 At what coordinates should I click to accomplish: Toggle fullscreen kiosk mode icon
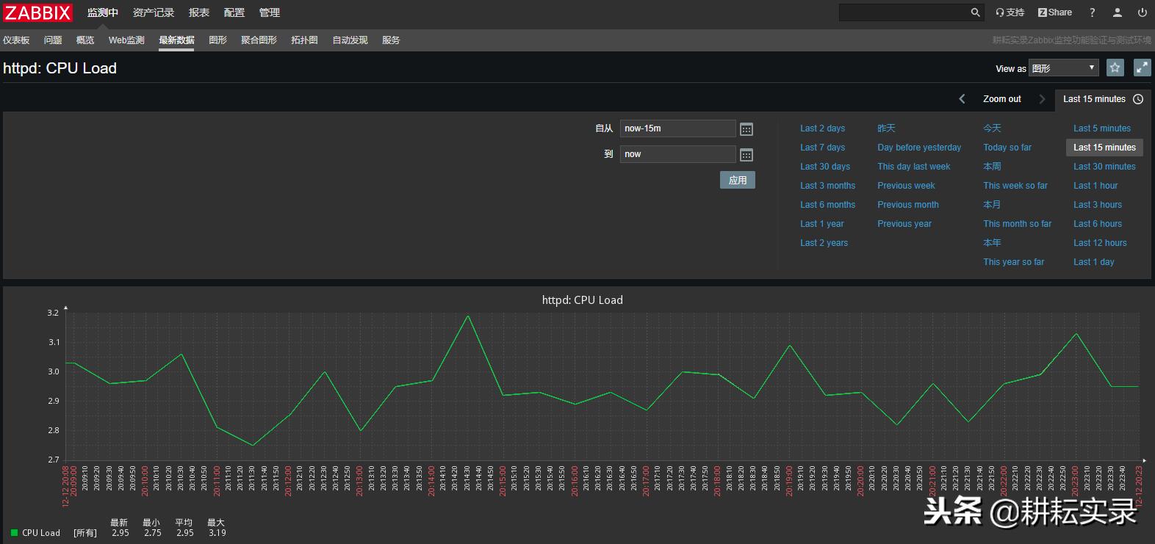pos(1142,68)
